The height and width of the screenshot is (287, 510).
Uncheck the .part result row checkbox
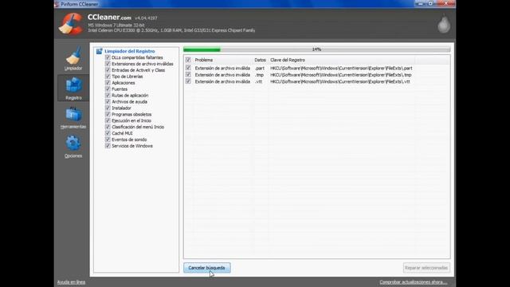point(188,68)
